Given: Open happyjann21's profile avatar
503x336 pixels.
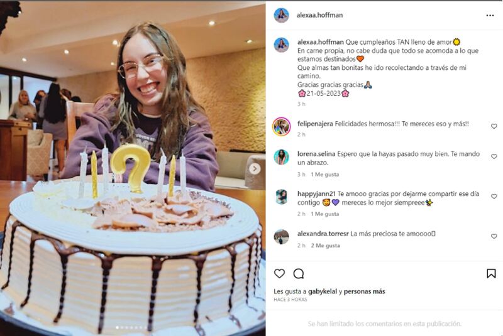Looking at the screenshot, I should [281, 197].
